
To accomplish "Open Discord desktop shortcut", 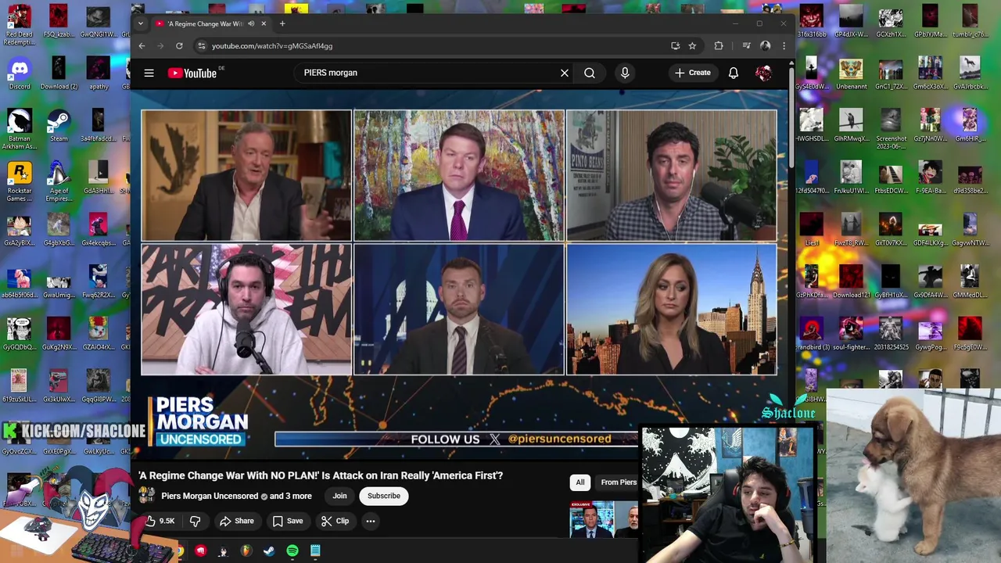I will coord(20,74).
